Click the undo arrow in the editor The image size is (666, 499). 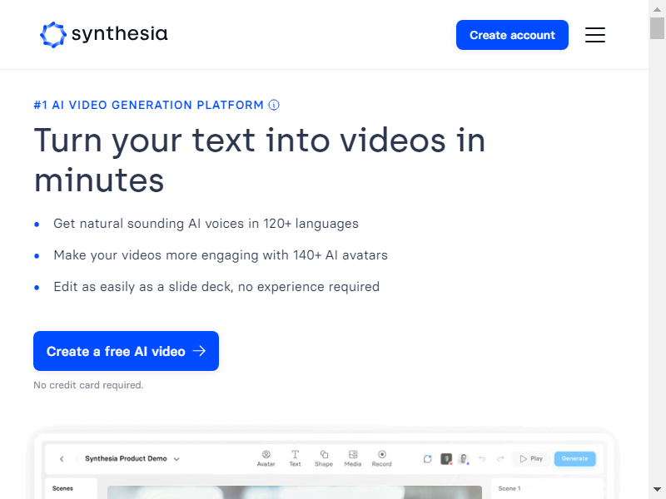(483, 458)
